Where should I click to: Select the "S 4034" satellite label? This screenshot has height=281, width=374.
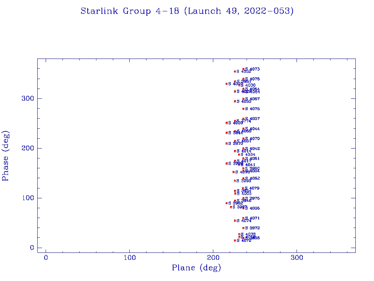[248, 155]
